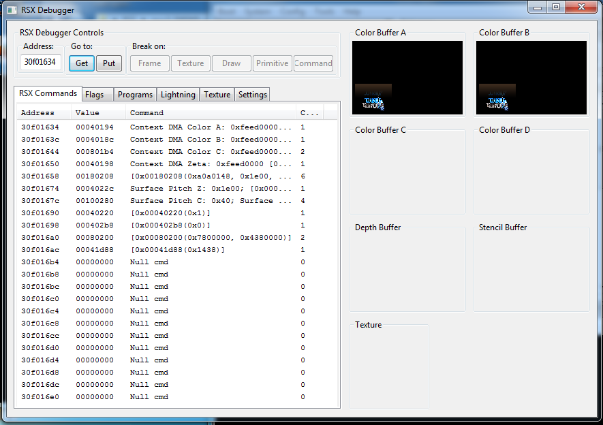Select Null cmd row at 30f016d4
This screenshot has height=425, width=603.
(177, 360)
